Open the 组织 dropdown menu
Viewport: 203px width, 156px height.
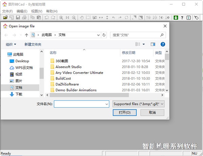point(11,44)
